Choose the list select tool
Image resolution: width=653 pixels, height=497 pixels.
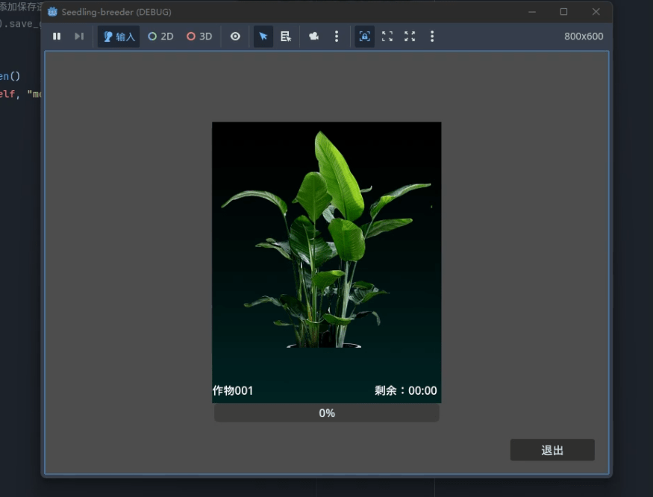point(285,37)
